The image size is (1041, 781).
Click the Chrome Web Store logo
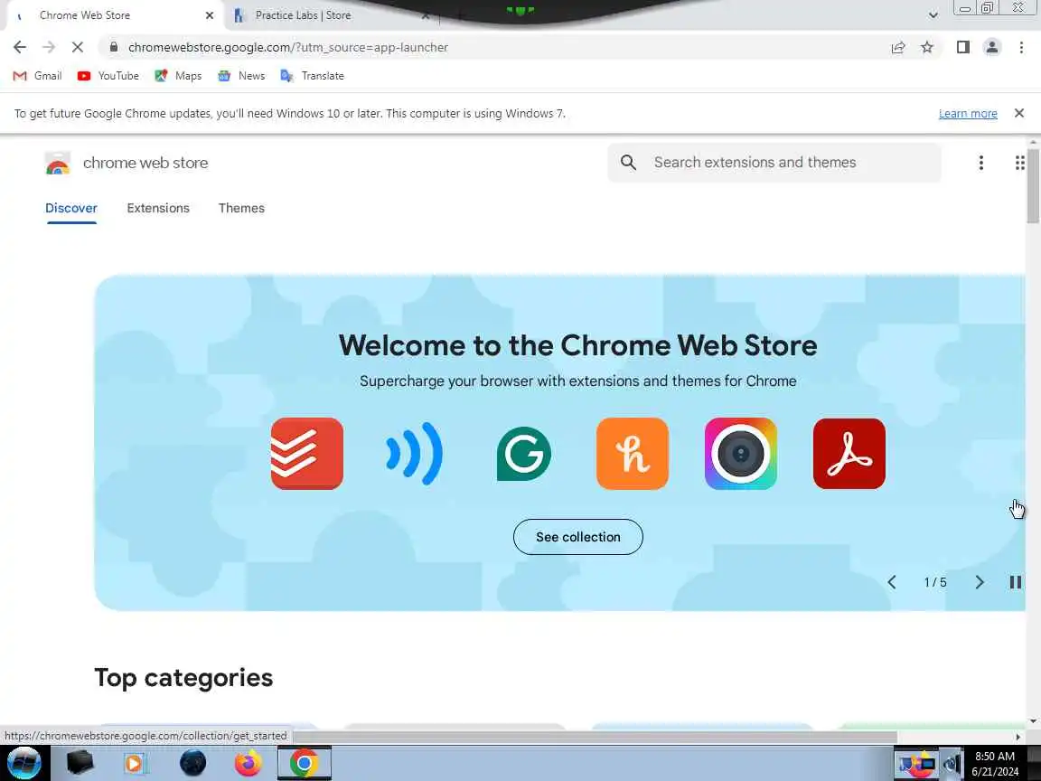(x=58, y=163)
